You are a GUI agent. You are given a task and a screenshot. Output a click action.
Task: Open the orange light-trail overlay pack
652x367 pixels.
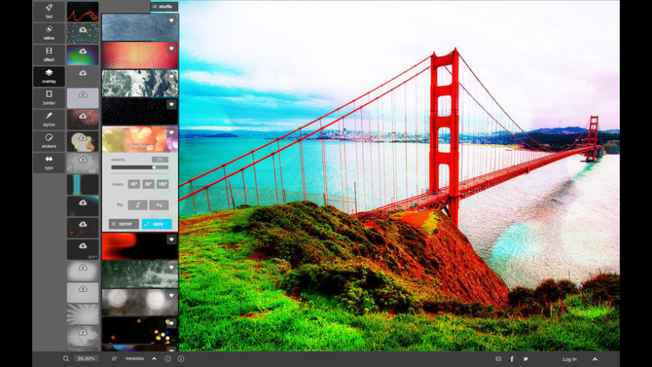[82, 11]
